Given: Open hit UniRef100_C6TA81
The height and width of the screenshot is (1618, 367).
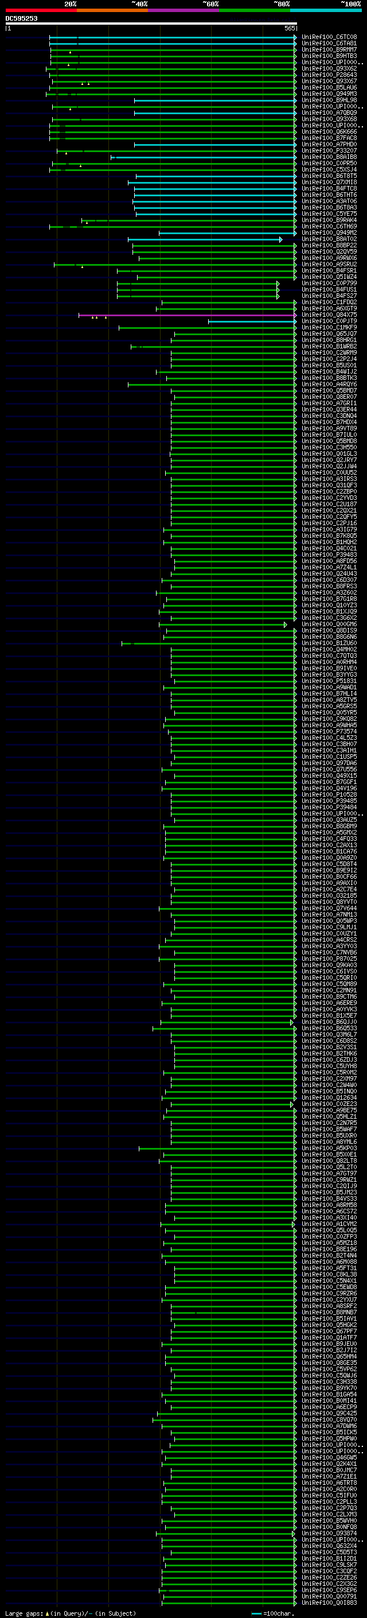Looking at the screenshot, I should point(329,44).
